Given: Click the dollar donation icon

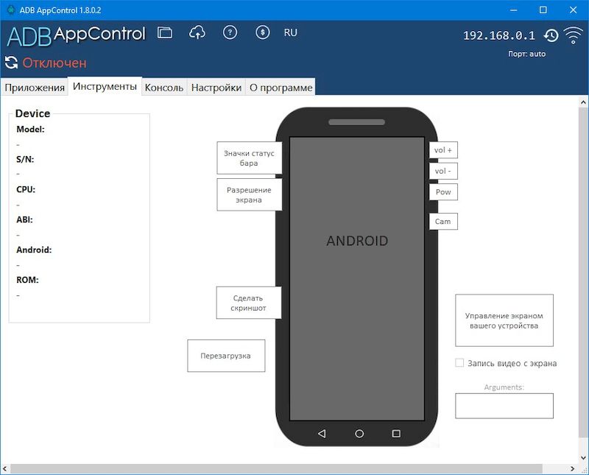Looking at the screenshot, I should pyautogui.click(x=262, y=32).
